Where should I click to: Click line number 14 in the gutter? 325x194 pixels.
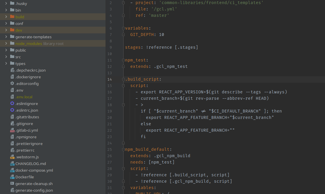pos(110,79)
